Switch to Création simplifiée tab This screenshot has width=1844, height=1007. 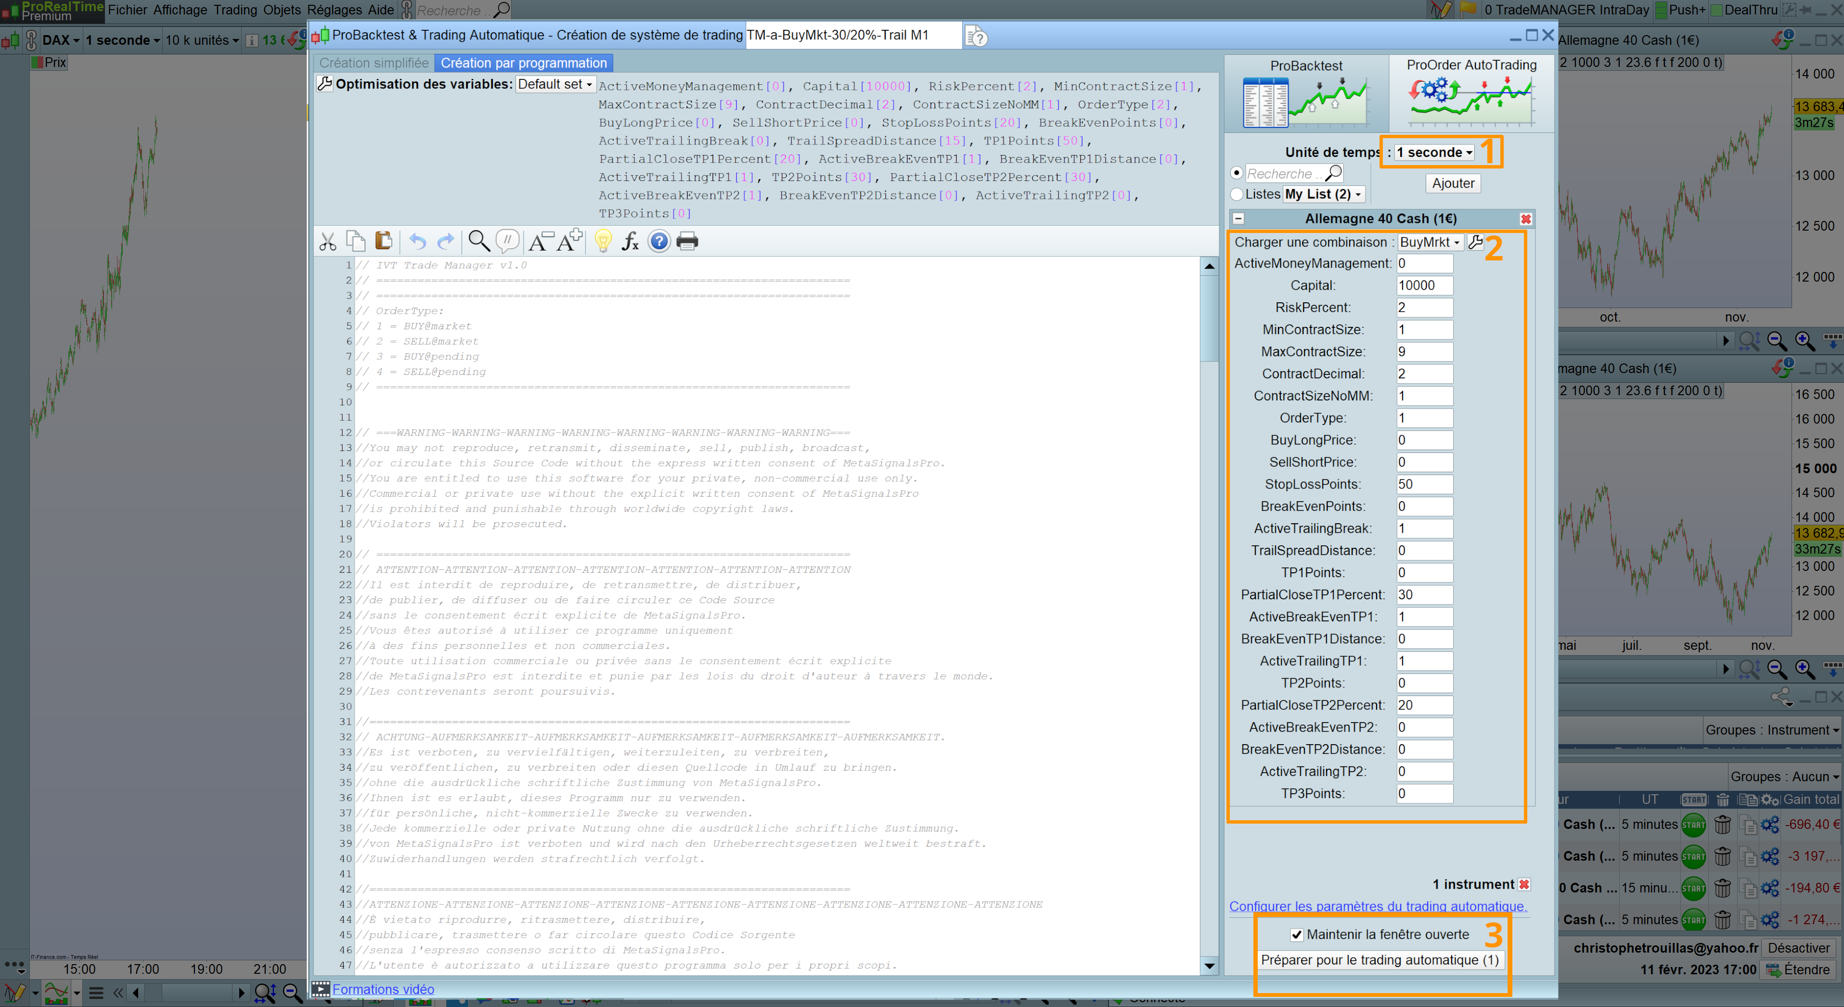tap(374, 63)
